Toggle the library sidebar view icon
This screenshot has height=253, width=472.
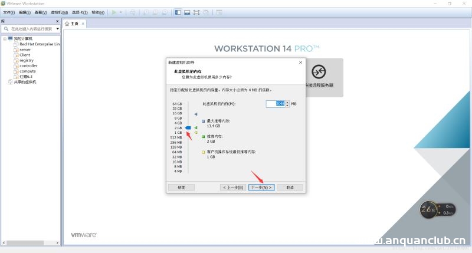tap(178, 12)
